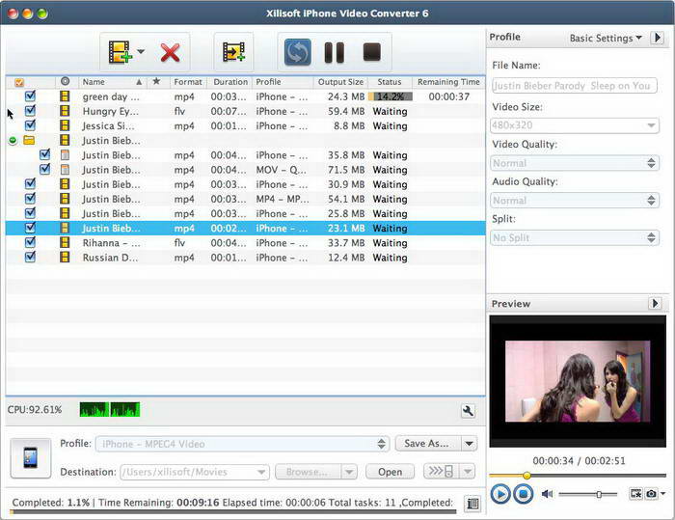Click the film icon of Rihanna row

tap(65, 242)
